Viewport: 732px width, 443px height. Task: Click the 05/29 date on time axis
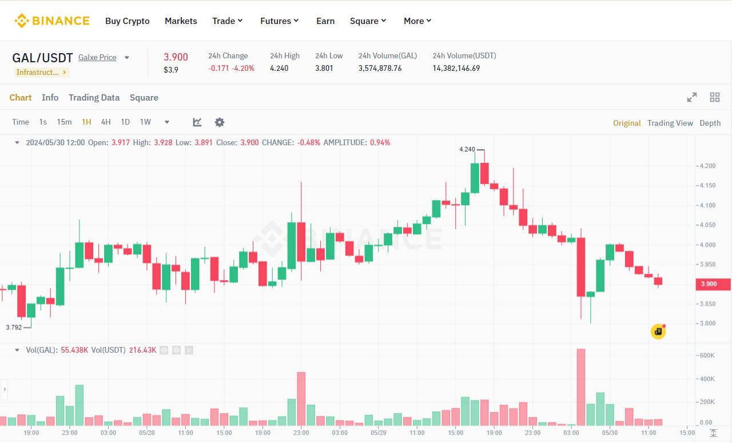coord(378,433)
